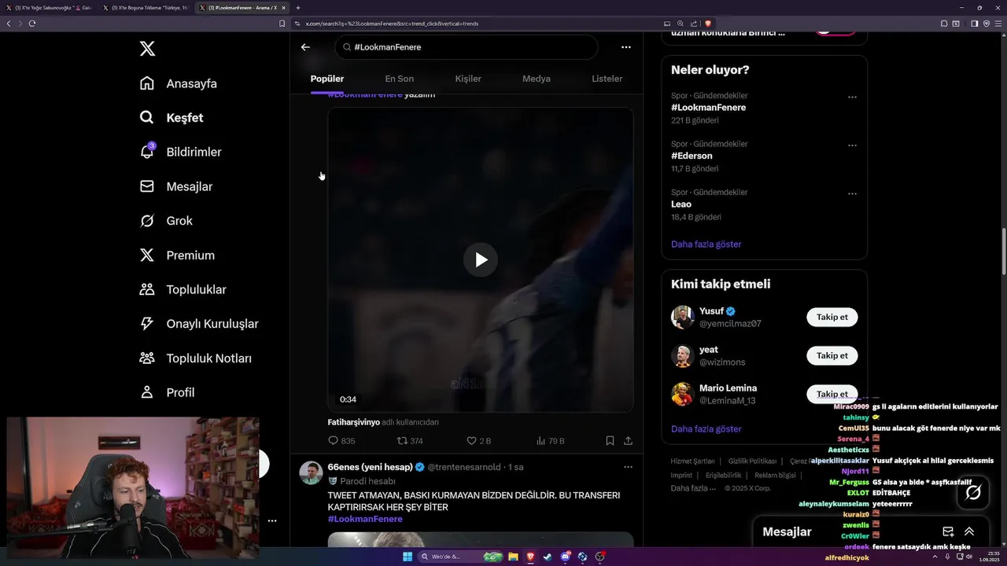The height and width of the screenshot is (566, 1007).
Task: Open the Reklam bilgisi footer link
Action: (775, 476)
